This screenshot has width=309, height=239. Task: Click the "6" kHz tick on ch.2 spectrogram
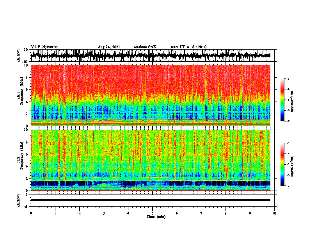[27, 154]
